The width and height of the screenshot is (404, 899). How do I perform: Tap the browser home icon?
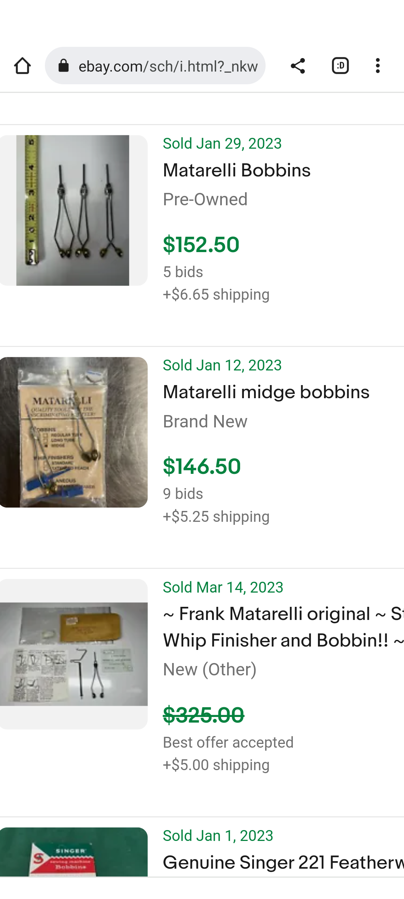click(x=22, y=66)
